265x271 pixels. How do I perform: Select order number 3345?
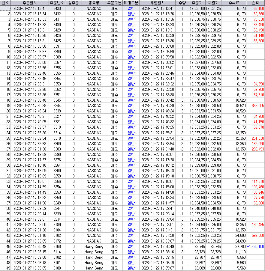point(57,100)
